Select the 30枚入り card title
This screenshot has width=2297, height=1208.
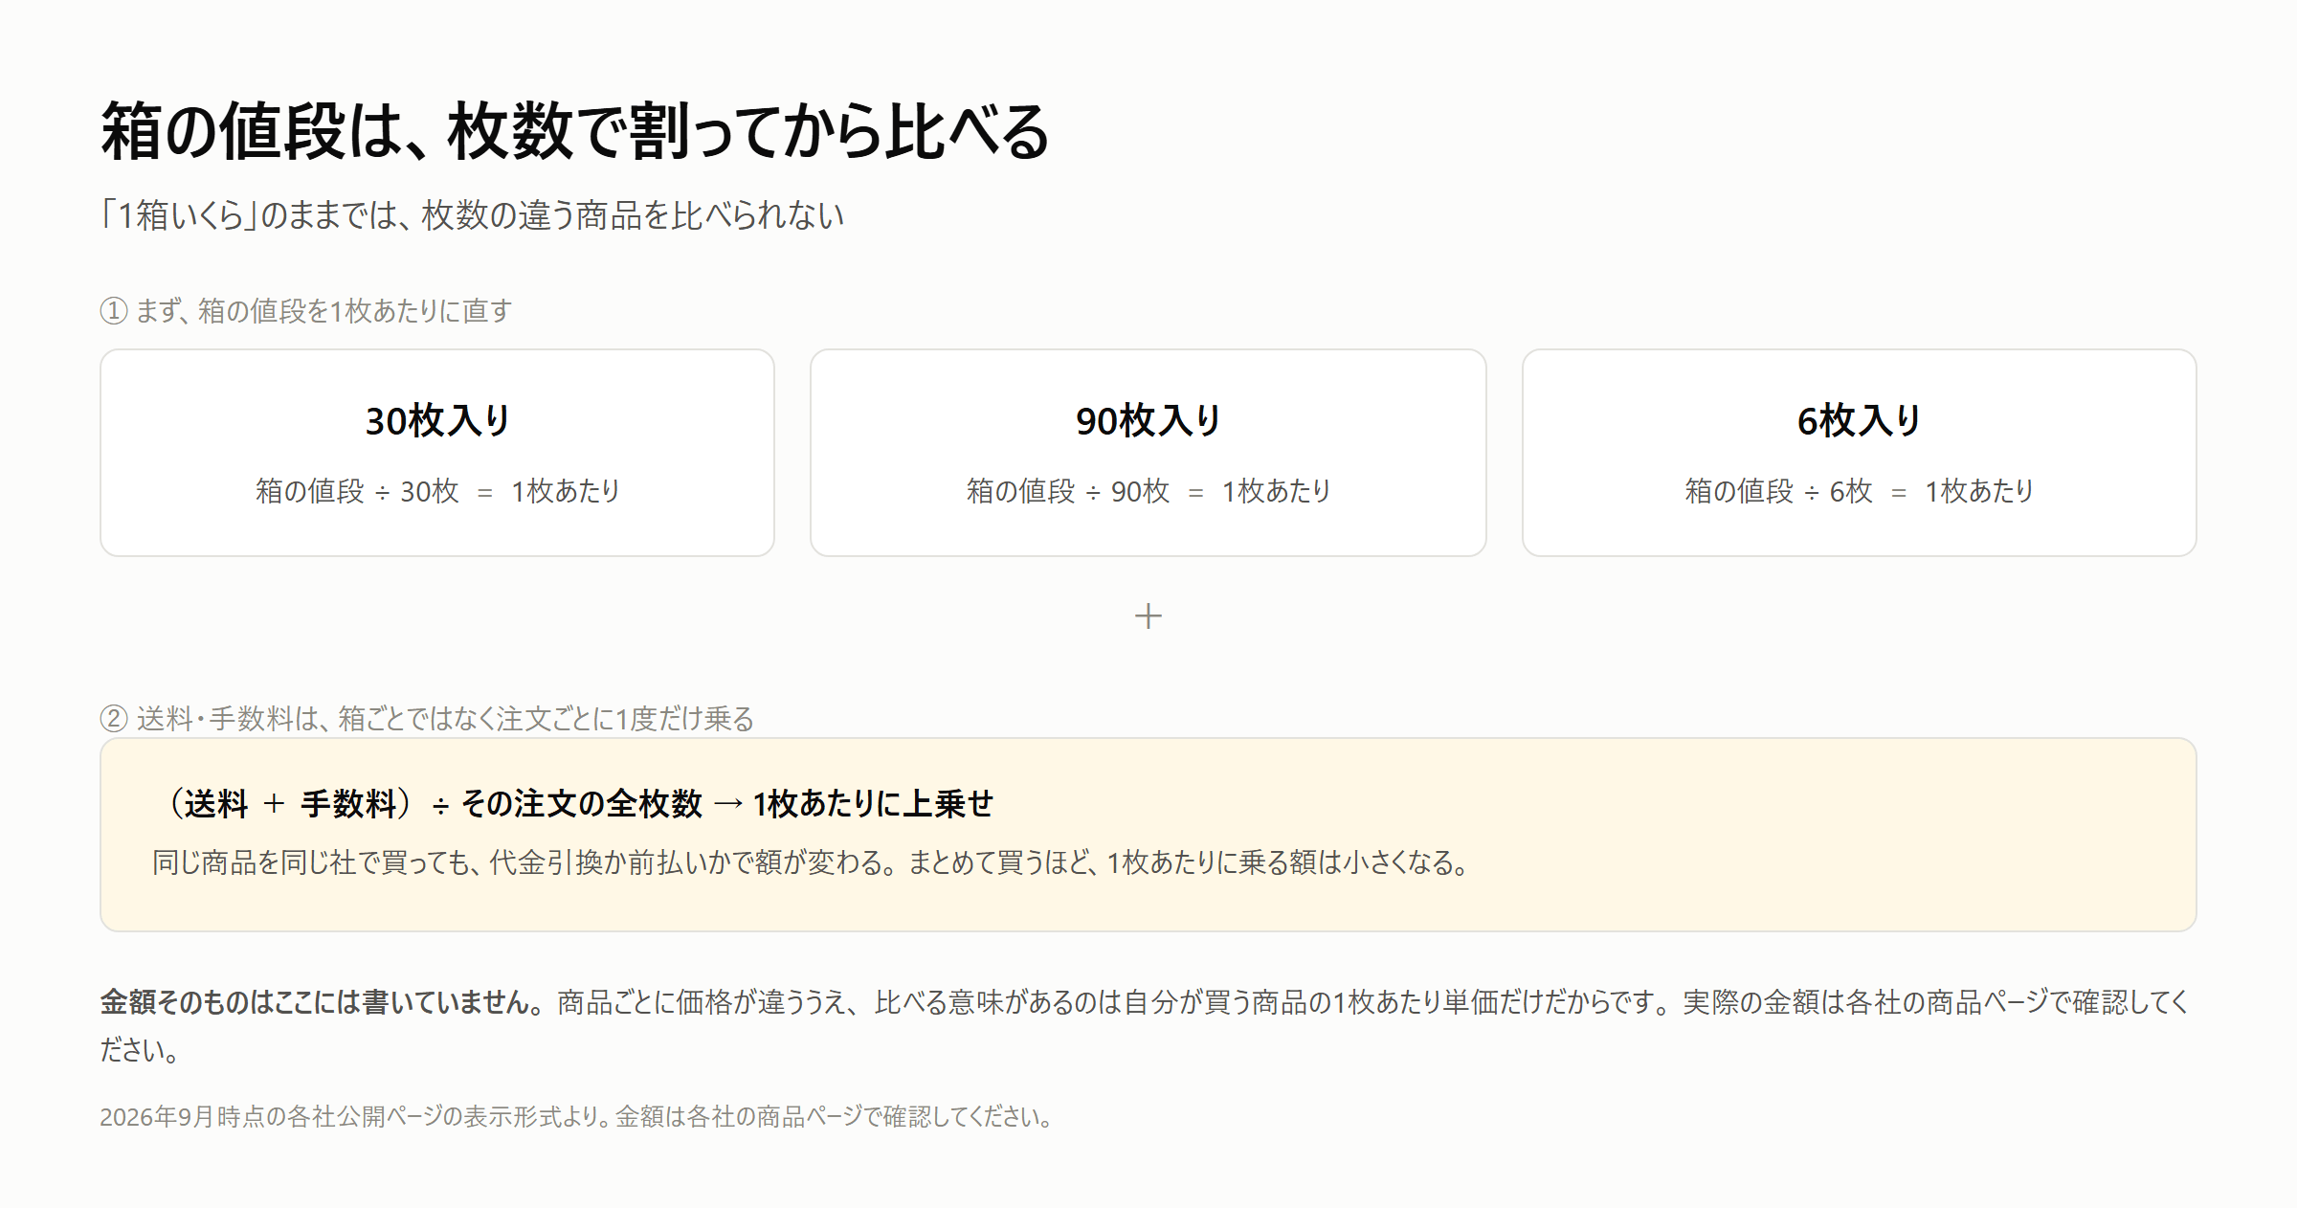[x=437, y=420]
